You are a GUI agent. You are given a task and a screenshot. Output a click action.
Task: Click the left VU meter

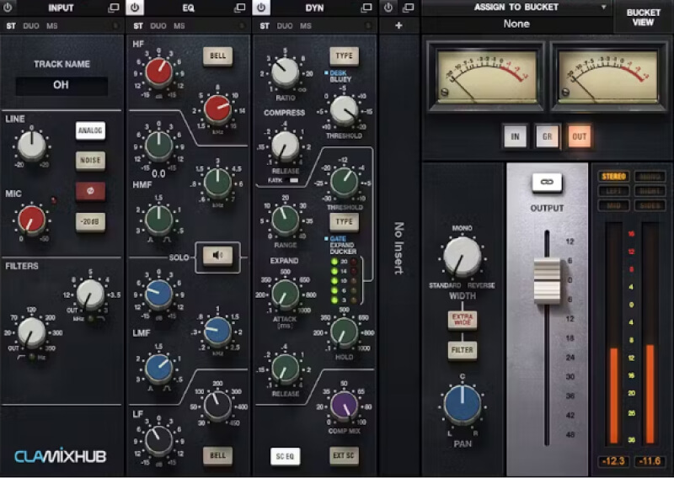coord(487,77)
